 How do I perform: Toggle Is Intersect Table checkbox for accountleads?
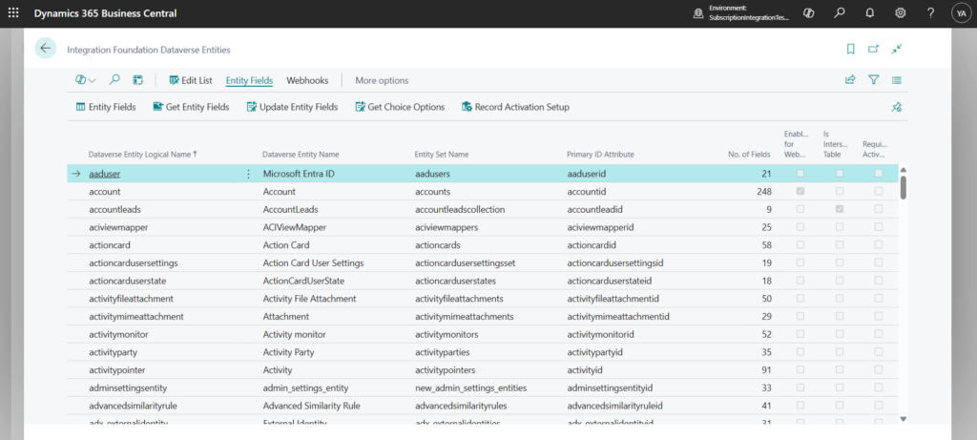point(839,209)
